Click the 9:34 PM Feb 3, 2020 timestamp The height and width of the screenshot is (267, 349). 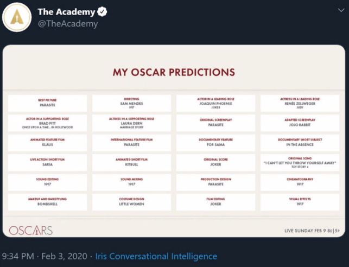tap(45, 256)
